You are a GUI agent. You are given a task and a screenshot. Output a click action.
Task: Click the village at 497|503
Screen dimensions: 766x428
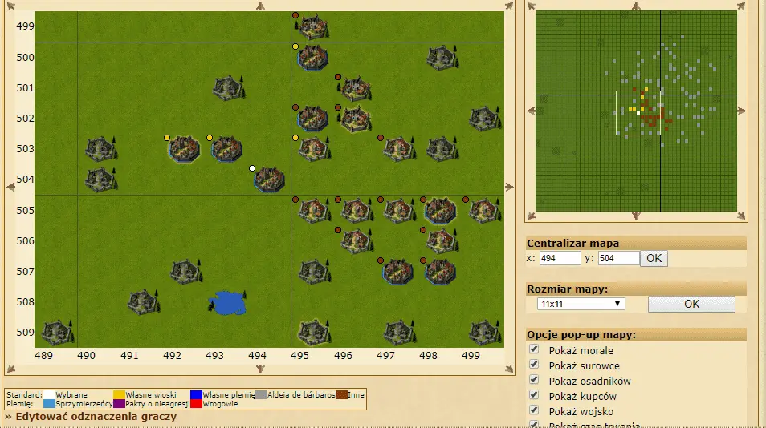click(398, 149)
